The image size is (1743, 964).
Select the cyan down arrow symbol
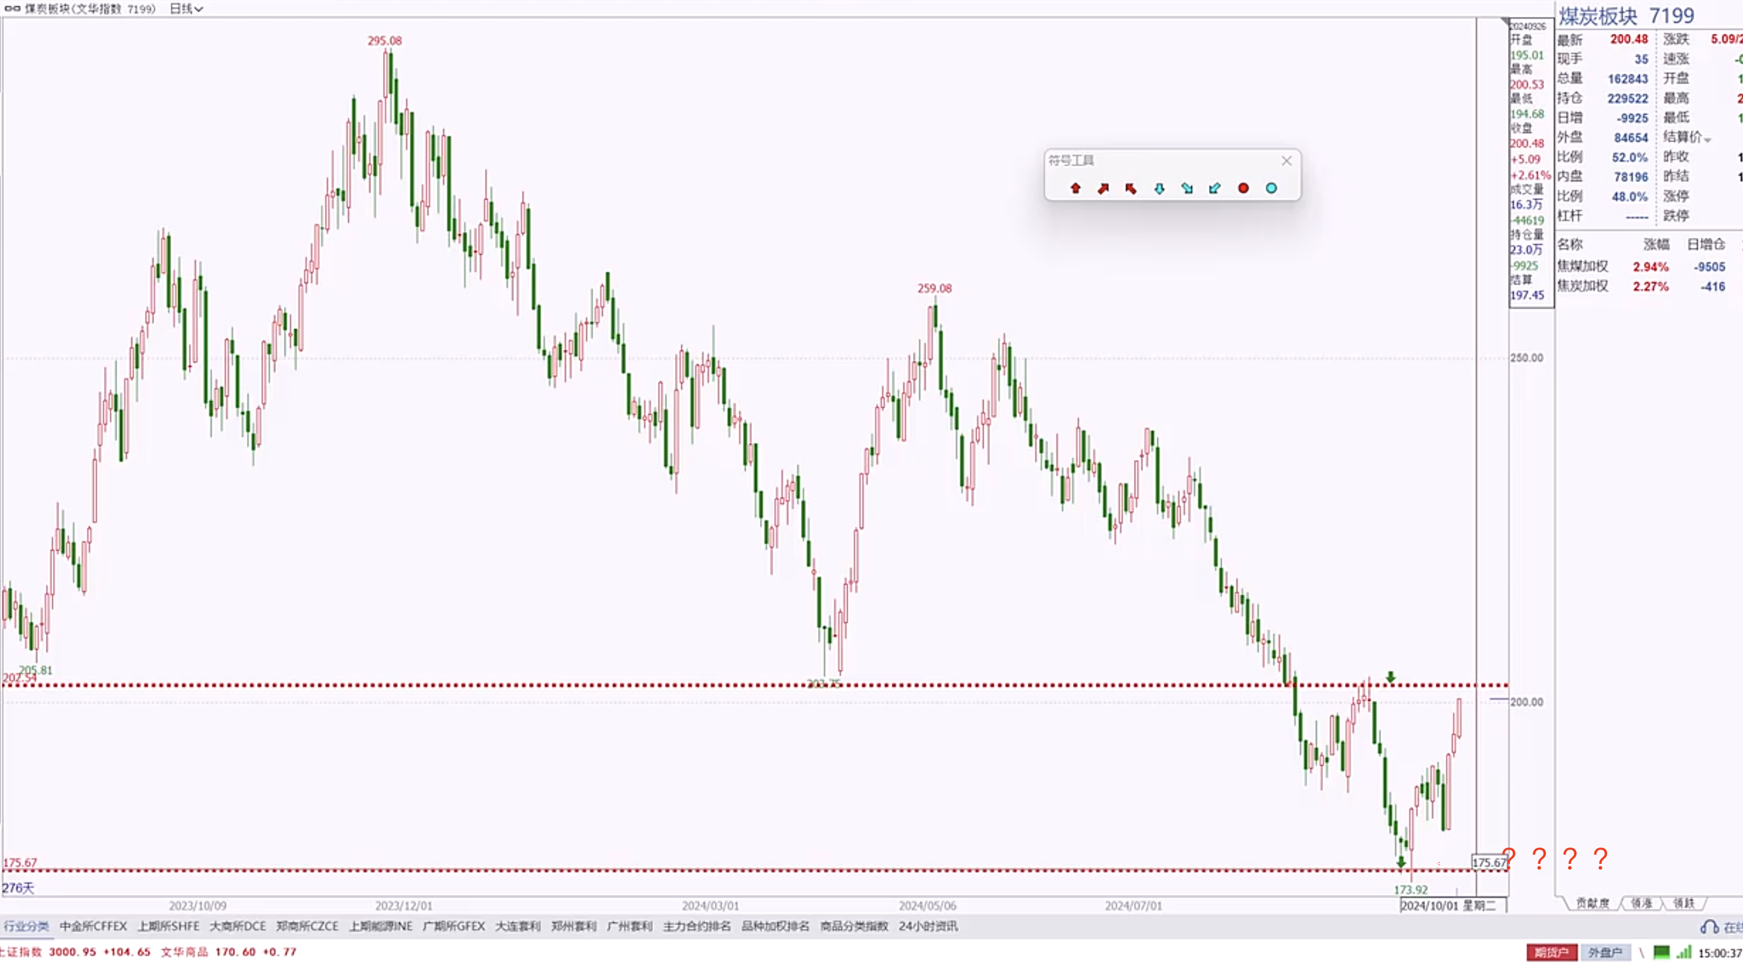tap(1159, 189)
